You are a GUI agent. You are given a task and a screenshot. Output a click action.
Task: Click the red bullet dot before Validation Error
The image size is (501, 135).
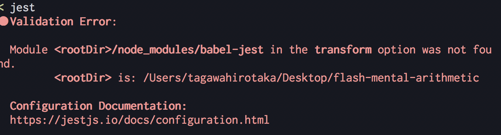pyautogui.click(x=4, y=21)
